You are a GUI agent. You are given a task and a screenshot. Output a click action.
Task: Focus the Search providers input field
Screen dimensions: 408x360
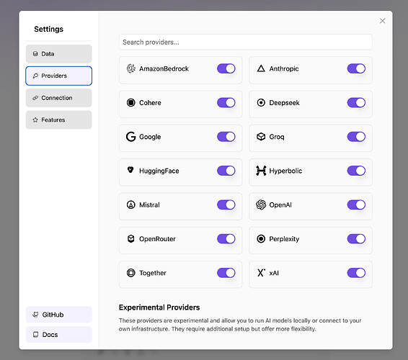pyautogui.click(x=246, y=42)
